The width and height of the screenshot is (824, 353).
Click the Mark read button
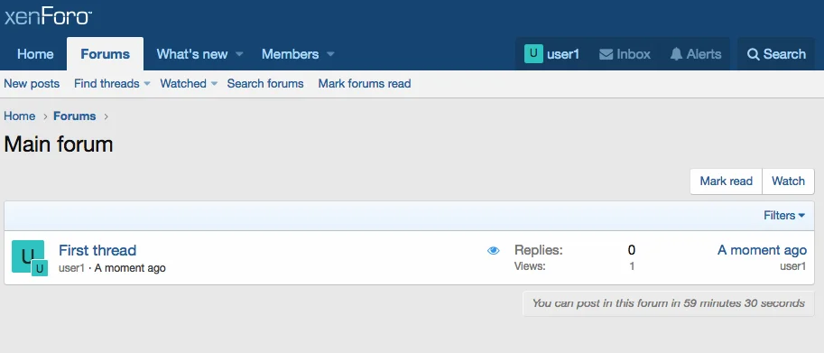(726, 181)
